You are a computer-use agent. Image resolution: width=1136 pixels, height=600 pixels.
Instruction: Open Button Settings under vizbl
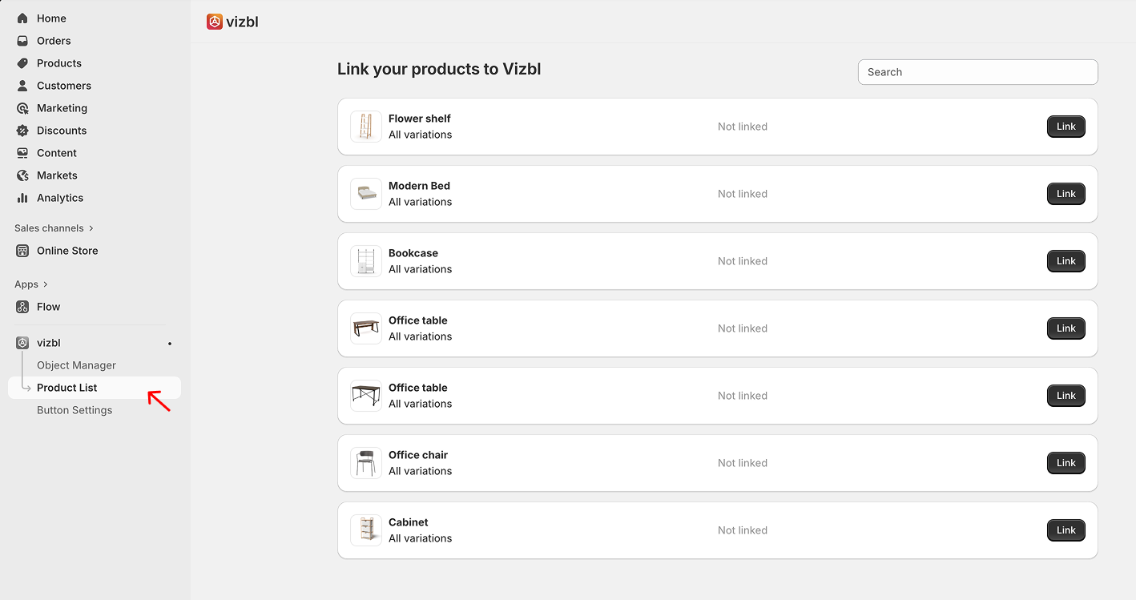[x=75, y=410]
